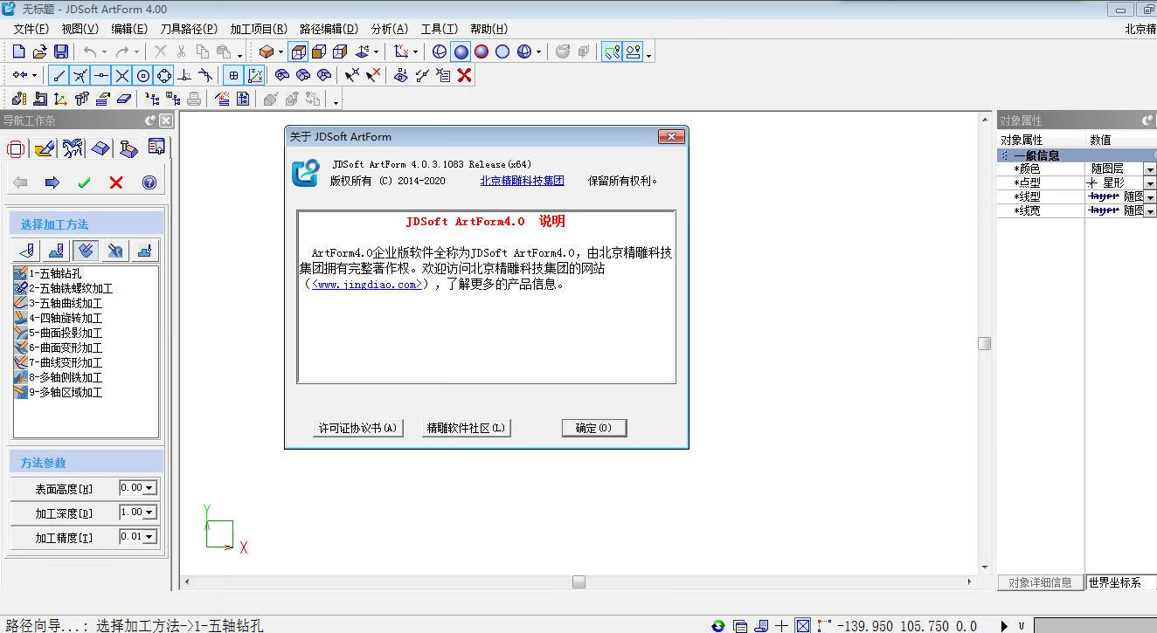Click the wireframe cube view icon
The image size is (1157, 633).
click(299, 52)
